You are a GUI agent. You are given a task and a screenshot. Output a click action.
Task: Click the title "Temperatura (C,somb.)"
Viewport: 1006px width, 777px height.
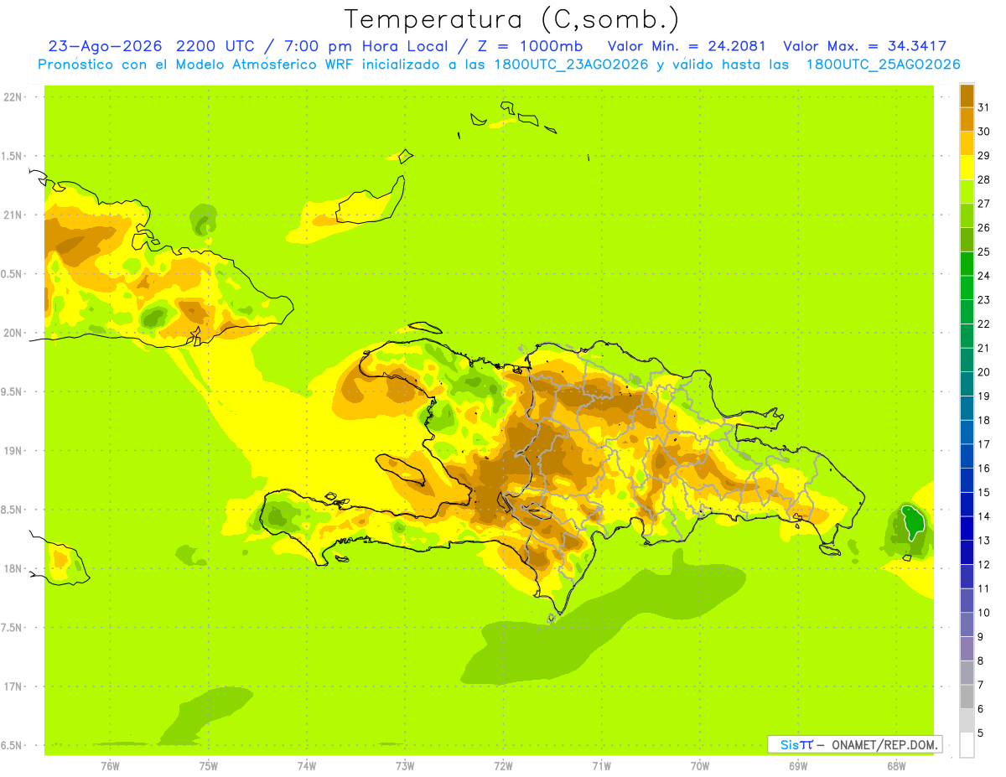512,18
